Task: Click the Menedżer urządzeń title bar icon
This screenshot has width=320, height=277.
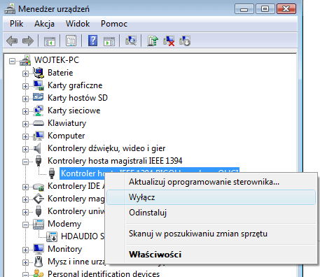Action: coord(10,9)
